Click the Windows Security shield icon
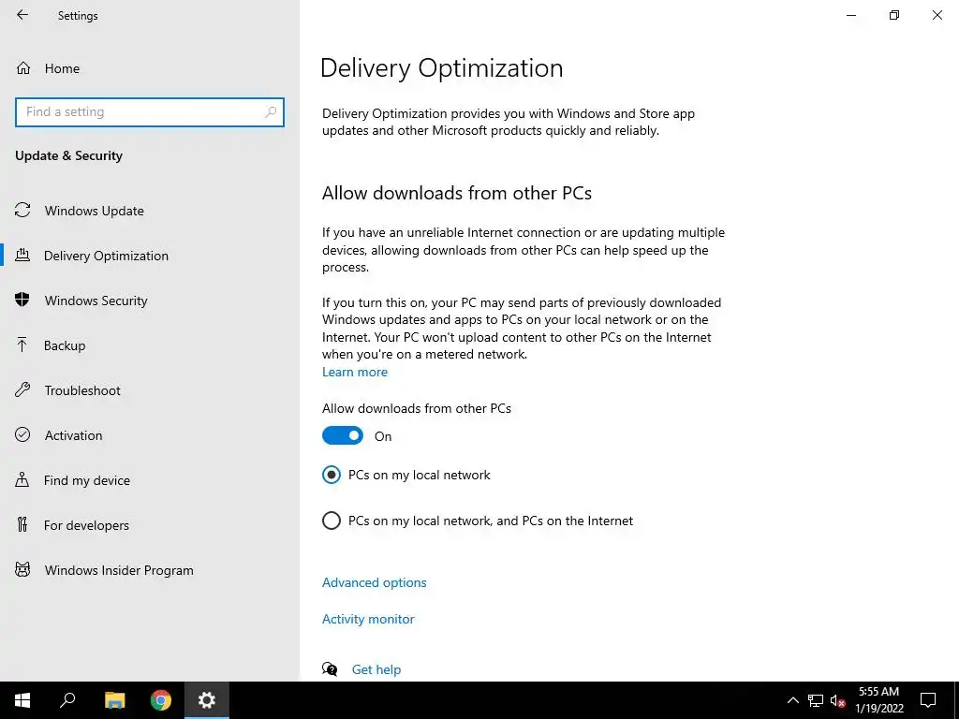The width and height of the screenshot is (959, 719). tap(22, 300)
